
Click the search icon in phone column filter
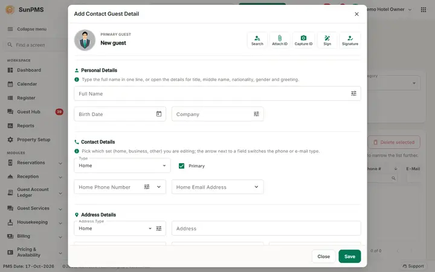coord(393,178)
